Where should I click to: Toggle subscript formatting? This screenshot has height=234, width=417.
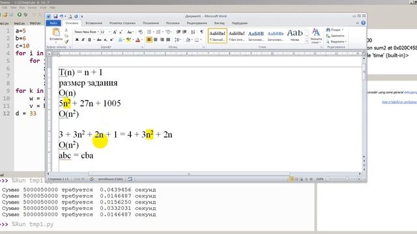coord(106,40)
